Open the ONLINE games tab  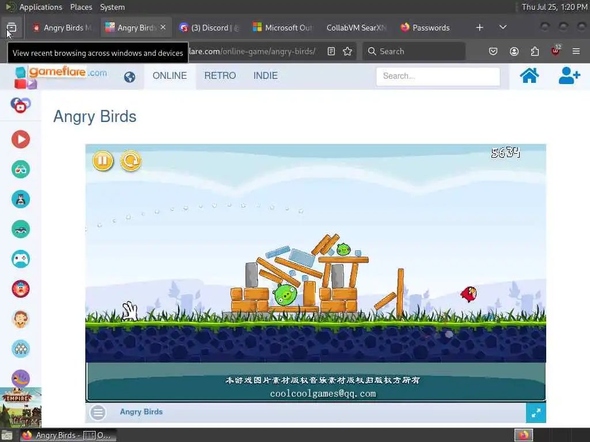tap(170, 75)
